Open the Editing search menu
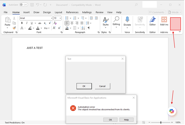 (x=116, y=22)
